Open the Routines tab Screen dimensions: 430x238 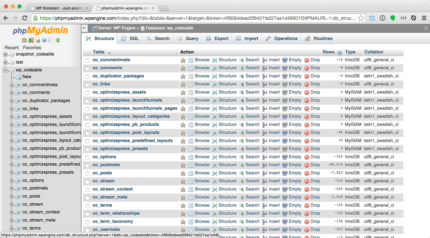pyautogui.click(x=318, y=38)
